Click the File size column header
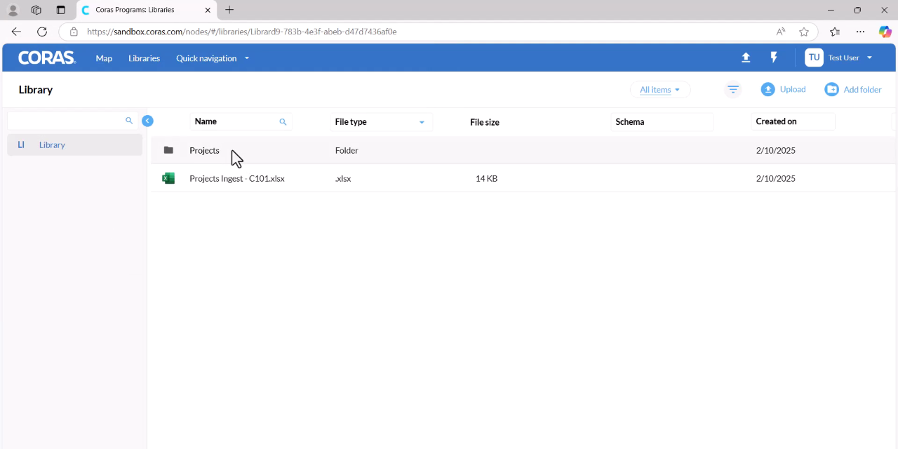898x449 pixels. pos(485,122)
